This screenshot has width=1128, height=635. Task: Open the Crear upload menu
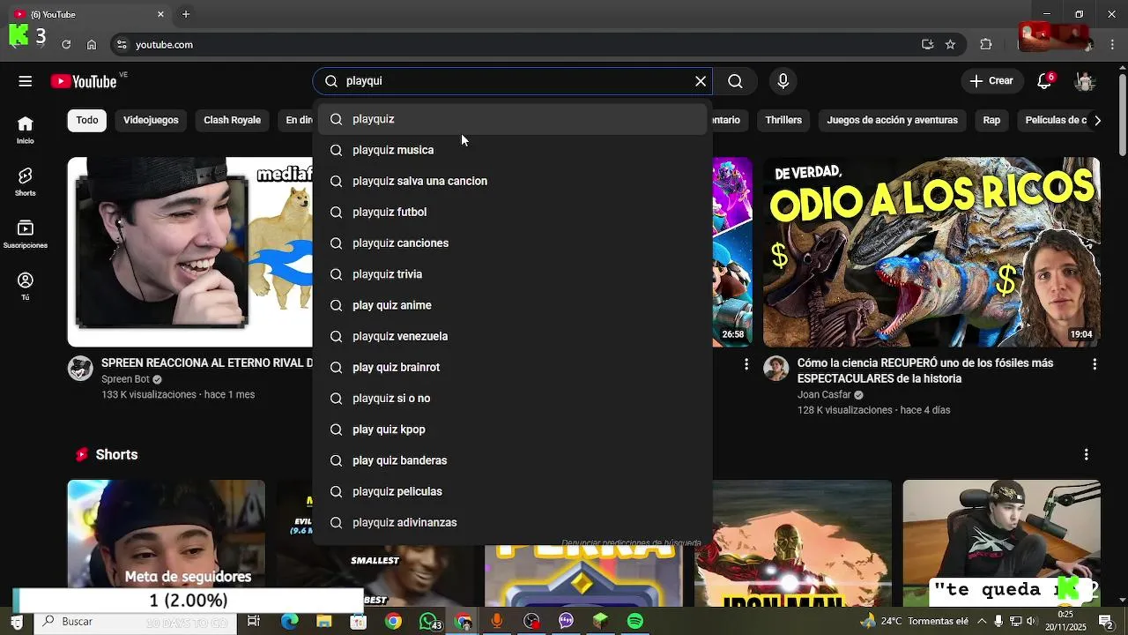(991, 81)
